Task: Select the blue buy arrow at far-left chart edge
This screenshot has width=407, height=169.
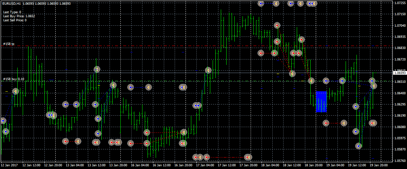Action: tap(3, 120)
